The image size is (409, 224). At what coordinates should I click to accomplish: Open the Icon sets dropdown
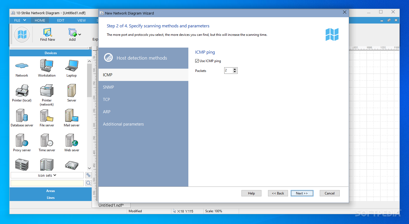pos(47,175)
